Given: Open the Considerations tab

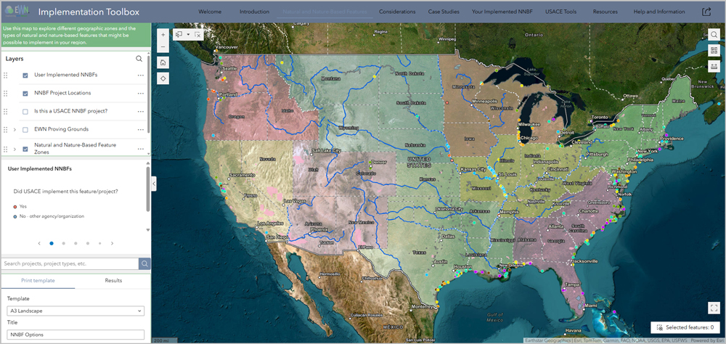Looking at the screenshot, I should coord(397,12).
